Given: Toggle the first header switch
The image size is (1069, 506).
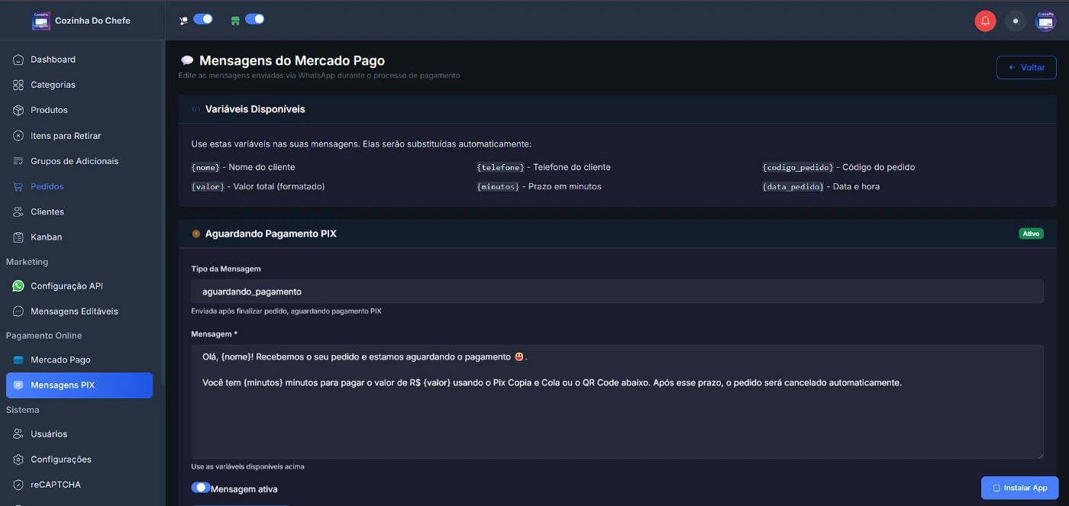Looking at the screenshot, I should tap(202, 20).
